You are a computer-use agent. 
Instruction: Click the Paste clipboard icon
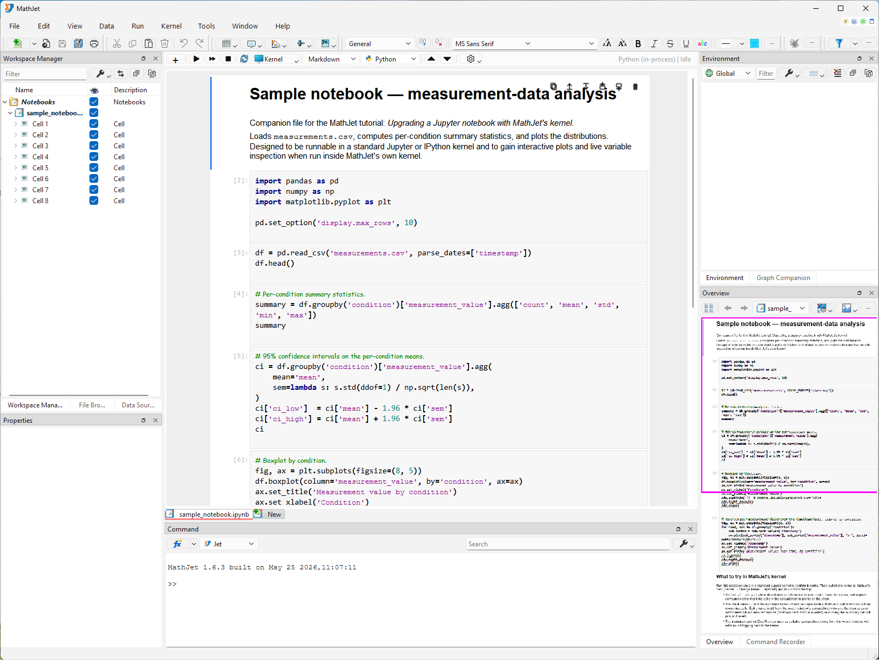[149, 43]
